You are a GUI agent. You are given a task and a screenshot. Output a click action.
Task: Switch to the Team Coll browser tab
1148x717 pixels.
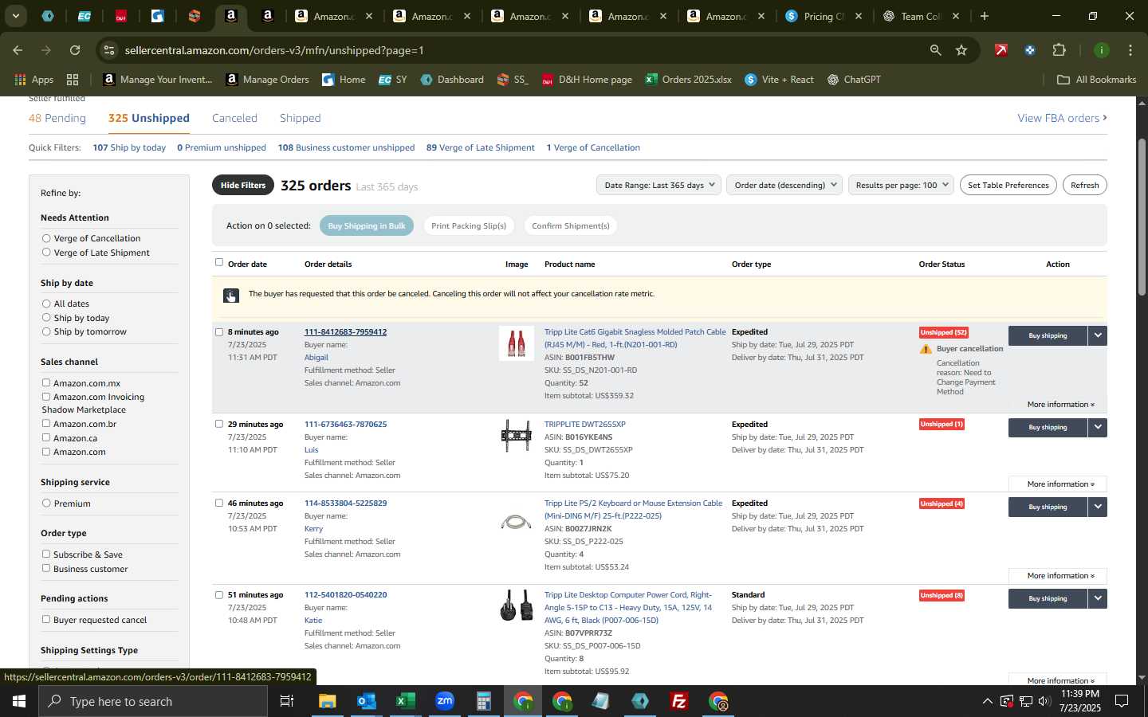[x=922, y=16]
